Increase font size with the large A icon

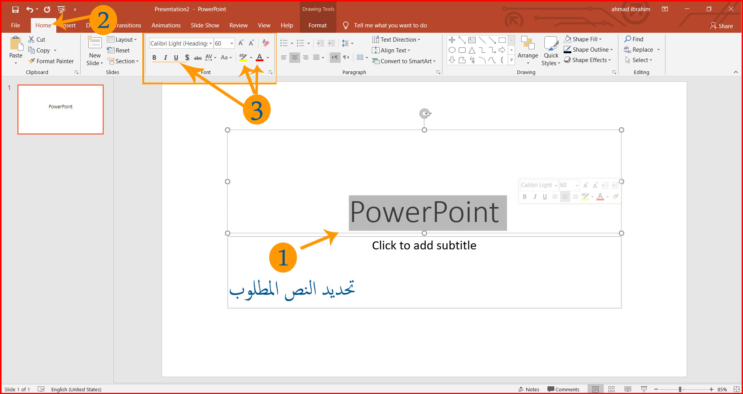(241, 43)
